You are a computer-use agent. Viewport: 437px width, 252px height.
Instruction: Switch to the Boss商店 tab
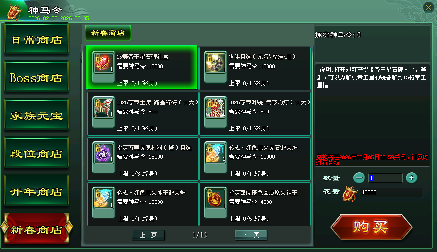click(36, 77)
